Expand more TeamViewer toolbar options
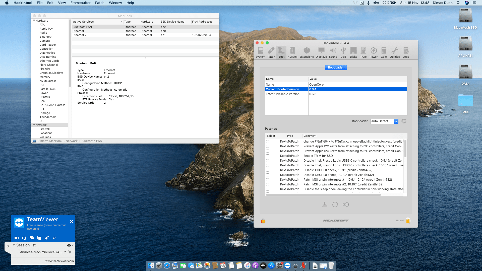Viewport: 482px width, 271px height. click(x=54, y=238)
